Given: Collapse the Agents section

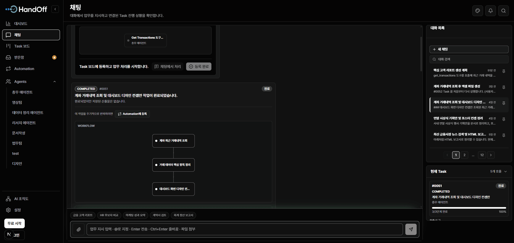Looking at the screenshot, I should (x=55, y=82).
